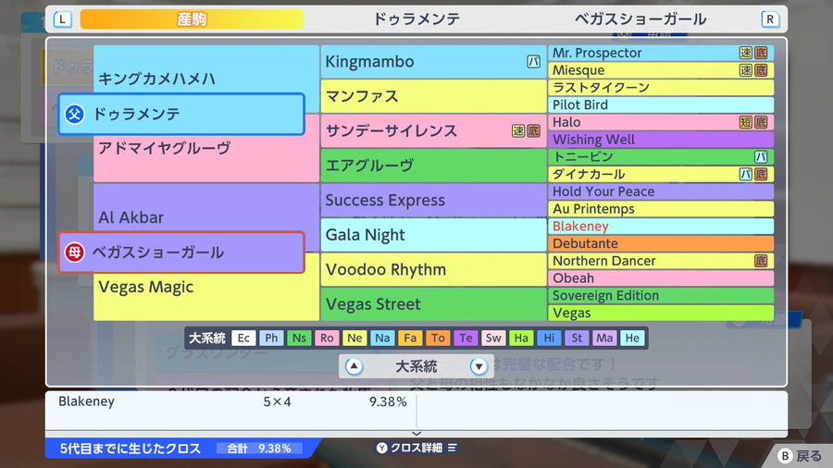Click the Gala Night cell
The height and width of the screenshot is (468, 833).
point(433,235)
